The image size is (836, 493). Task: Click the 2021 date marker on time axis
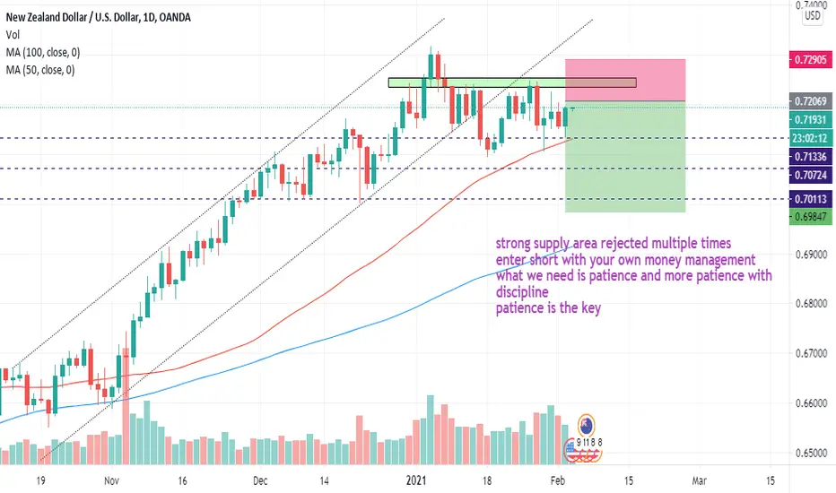pos(416,480)
